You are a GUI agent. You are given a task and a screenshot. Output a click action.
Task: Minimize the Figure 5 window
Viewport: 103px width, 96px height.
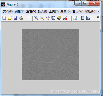[x=78, y=3]
